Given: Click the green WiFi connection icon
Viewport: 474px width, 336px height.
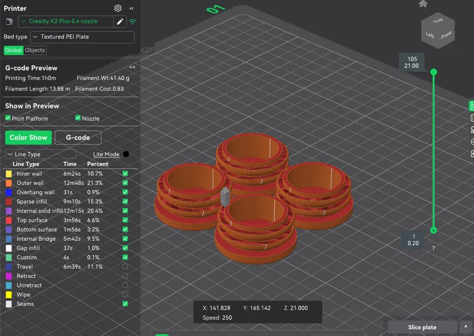Looking at the screenshot, I should [x=133, y=22].
